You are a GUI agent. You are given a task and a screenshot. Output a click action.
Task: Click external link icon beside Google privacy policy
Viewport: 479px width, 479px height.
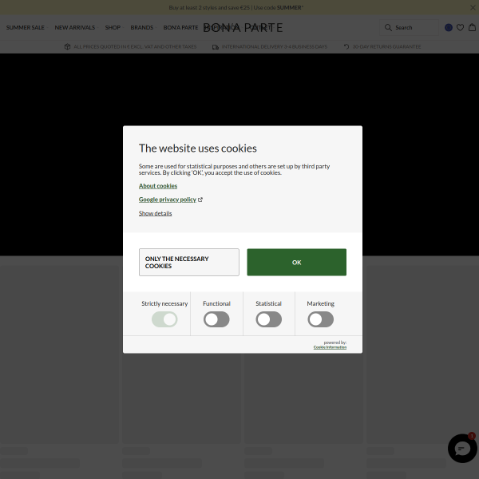point(200,200)
